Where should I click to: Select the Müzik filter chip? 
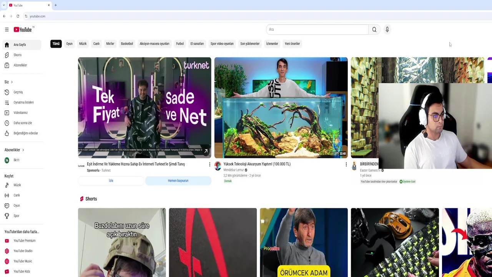tap(83, 44)
